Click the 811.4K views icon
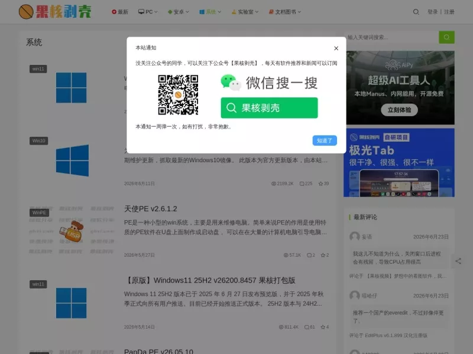 (281, 327)
